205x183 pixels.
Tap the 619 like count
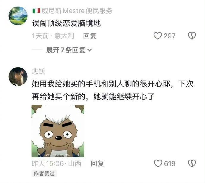point(170,163)
